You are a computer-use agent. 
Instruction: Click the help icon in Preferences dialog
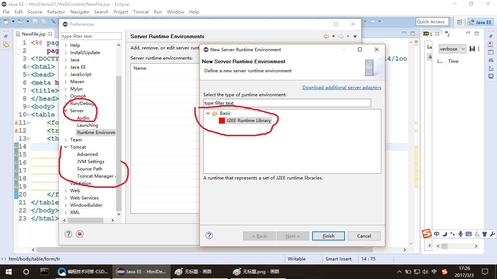pyautogui.click(x=68, y=234)
